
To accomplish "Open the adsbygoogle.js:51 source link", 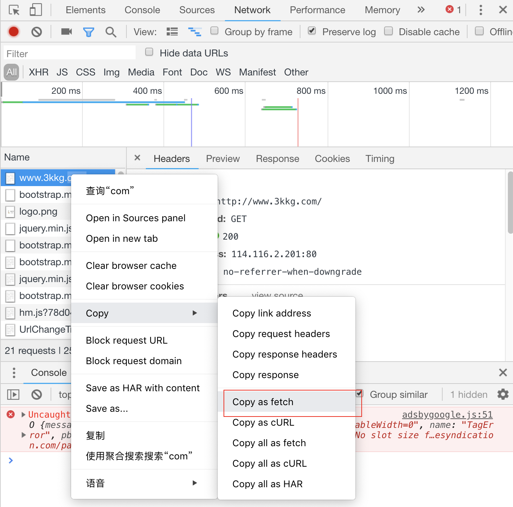I will coord(447,414).
